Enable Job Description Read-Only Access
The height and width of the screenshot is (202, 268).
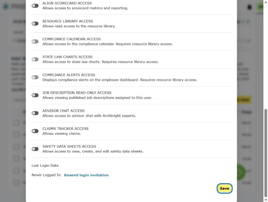tap(35, 95)
